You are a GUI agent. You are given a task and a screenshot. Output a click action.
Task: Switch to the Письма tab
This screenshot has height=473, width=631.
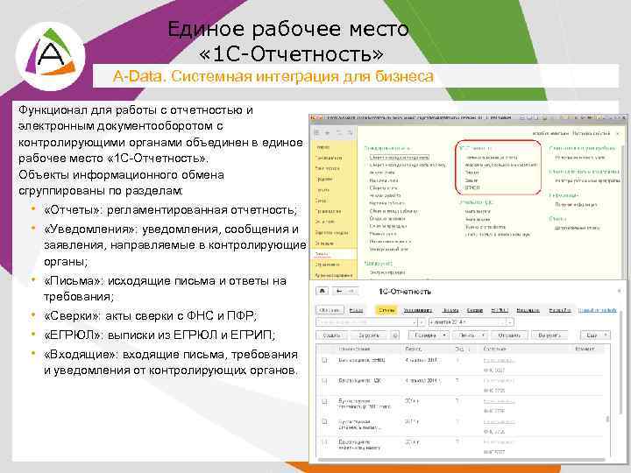[450, 310]
